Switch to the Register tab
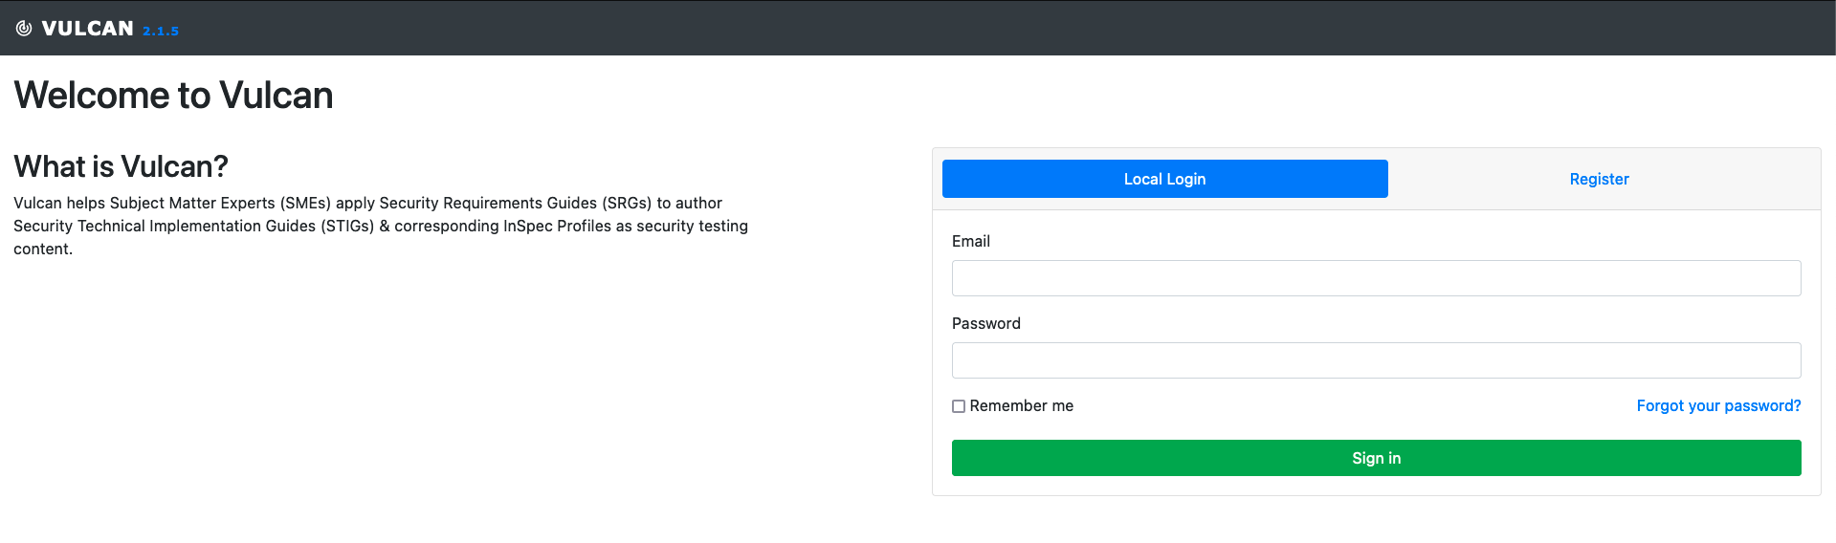 click(x=1599, y=179)
